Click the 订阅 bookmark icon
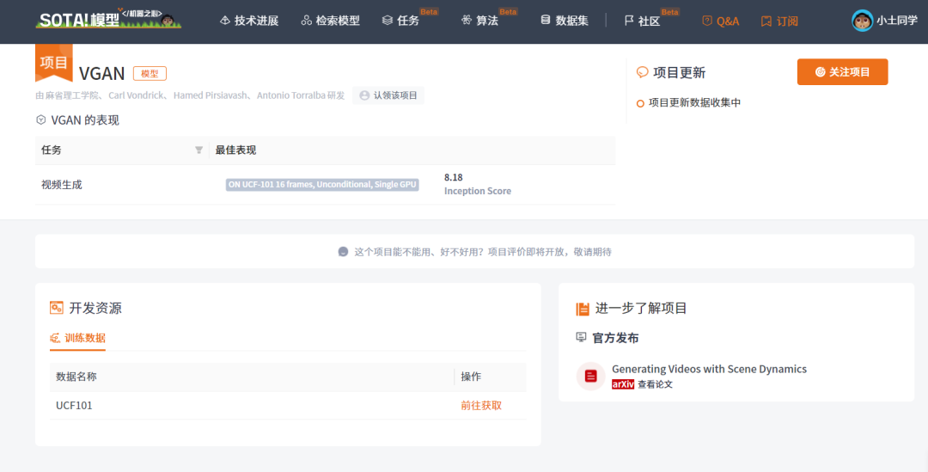 click(x=766, y=21)
